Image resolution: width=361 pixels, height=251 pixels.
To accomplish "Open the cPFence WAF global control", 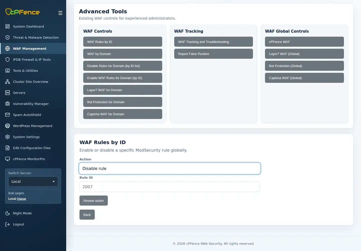I will click(304, 42).
